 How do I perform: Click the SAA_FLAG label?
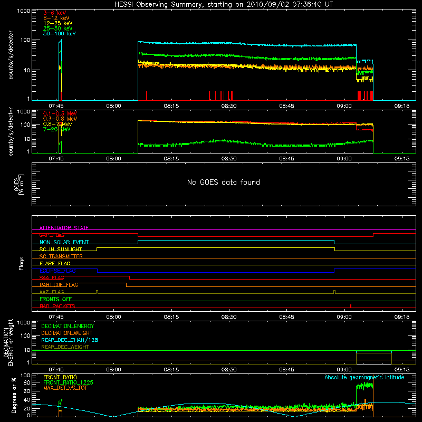(x=52, y=277)
